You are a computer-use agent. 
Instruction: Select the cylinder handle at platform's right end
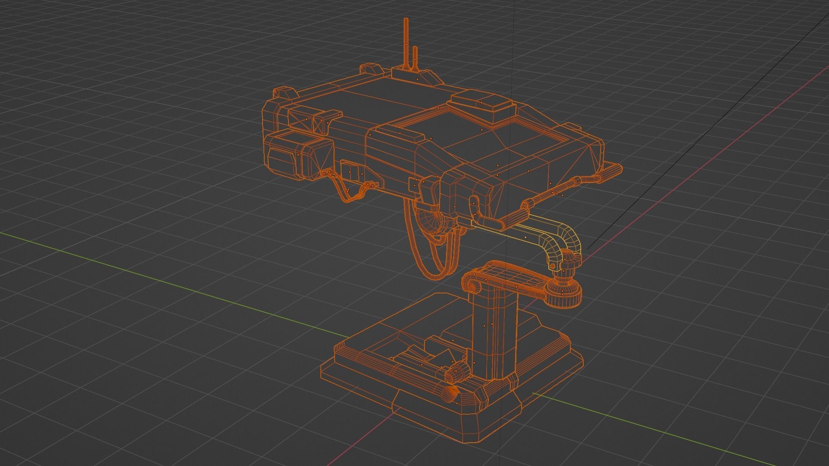click(x=611, y=172)
